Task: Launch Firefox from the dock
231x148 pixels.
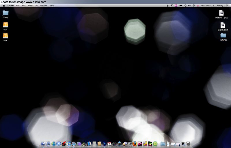Action: (135, 144)
